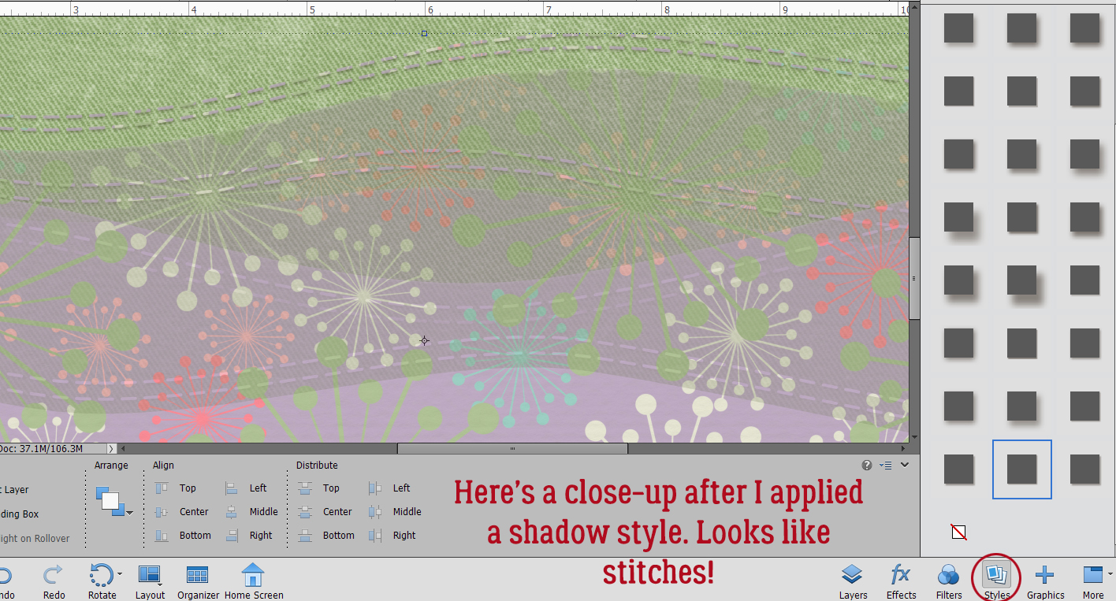This screenshot has width=1116, height=601.
Task: Open the More dropdown arrow
Action: (1110, 574)
